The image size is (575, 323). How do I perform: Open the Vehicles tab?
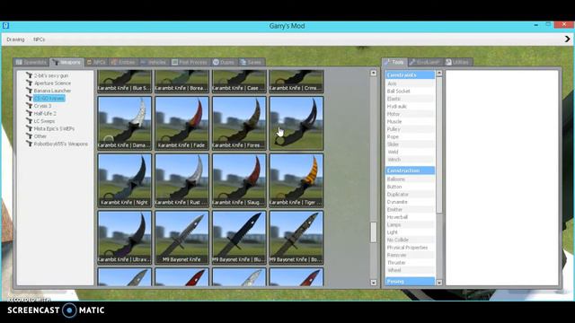[154, 62]
